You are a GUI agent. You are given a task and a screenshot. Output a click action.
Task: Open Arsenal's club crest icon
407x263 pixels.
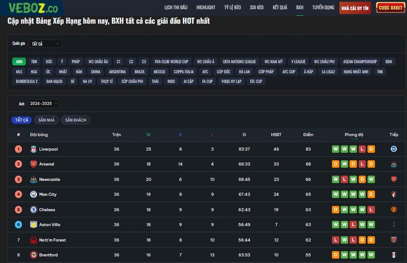[x=34, y=164]
